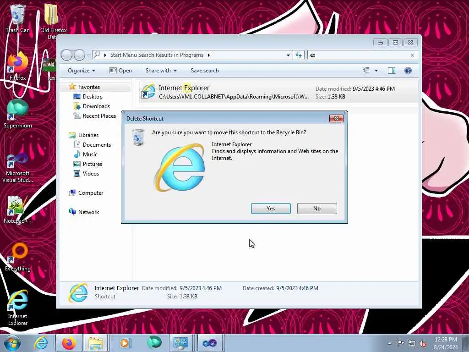Select Internet Explorer desktop shortcut
Image resolution: width=469 pixels, height=352 pixels.
pos(18,308)
